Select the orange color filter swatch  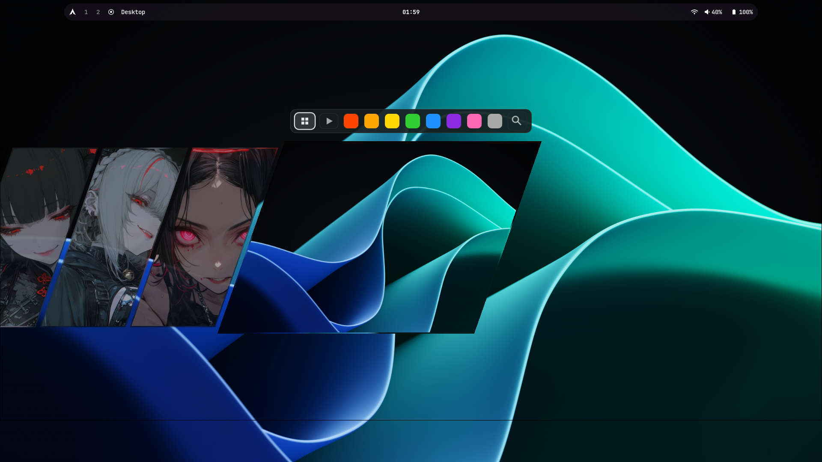[x=372, y=121]
